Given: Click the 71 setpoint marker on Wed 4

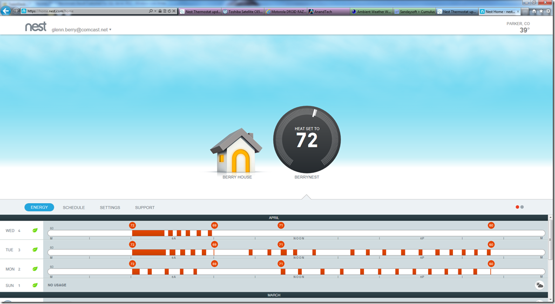Looking at the screenshot, I should pos(281,225).
